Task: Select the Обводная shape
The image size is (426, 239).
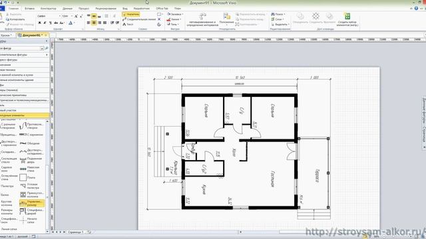Action: (30, 143)
